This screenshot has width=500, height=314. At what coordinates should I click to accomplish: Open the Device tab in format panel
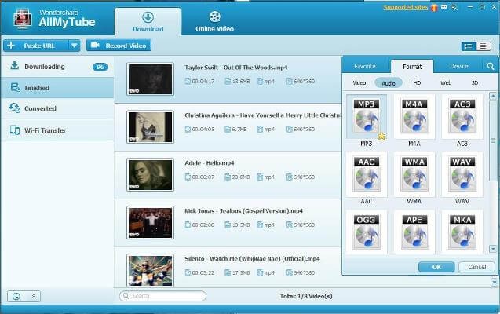458,67
